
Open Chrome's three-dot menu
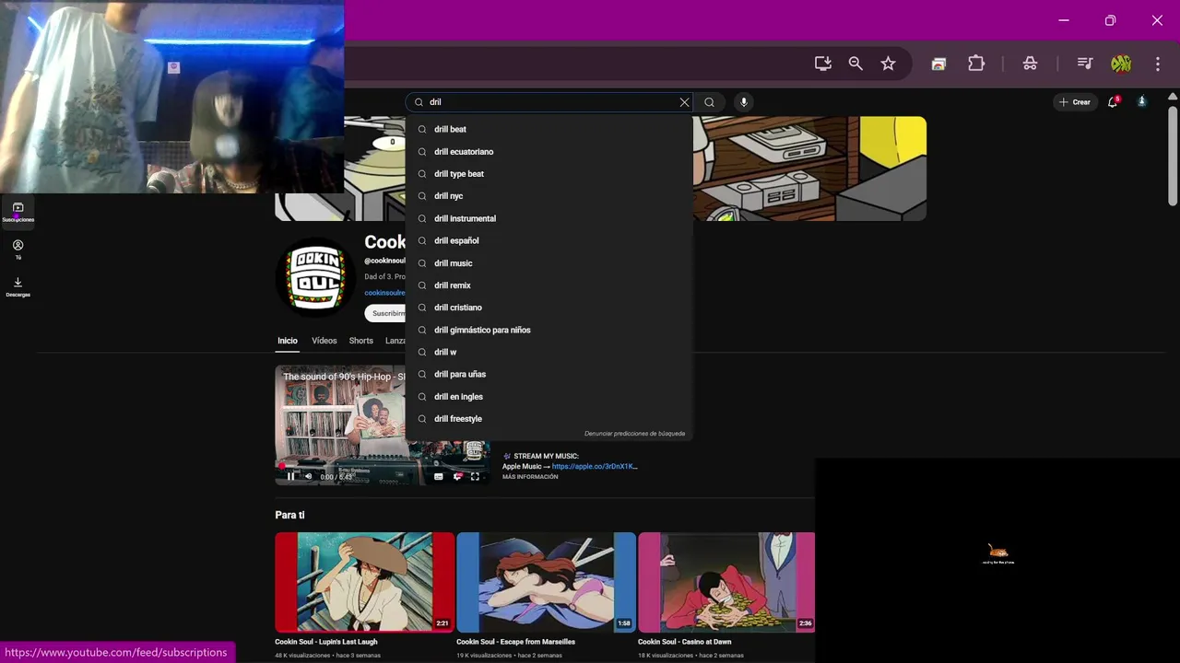(1158, 64)
